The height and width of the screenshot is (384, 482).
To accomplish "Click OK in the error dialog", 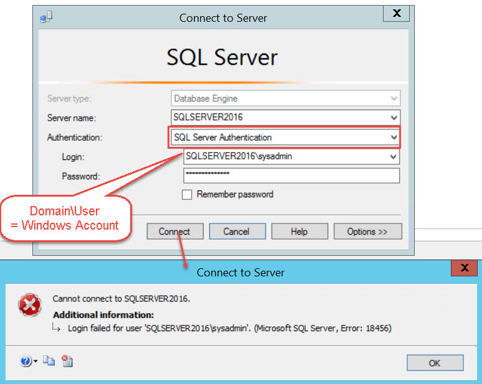I will click(x=435, y=363).
